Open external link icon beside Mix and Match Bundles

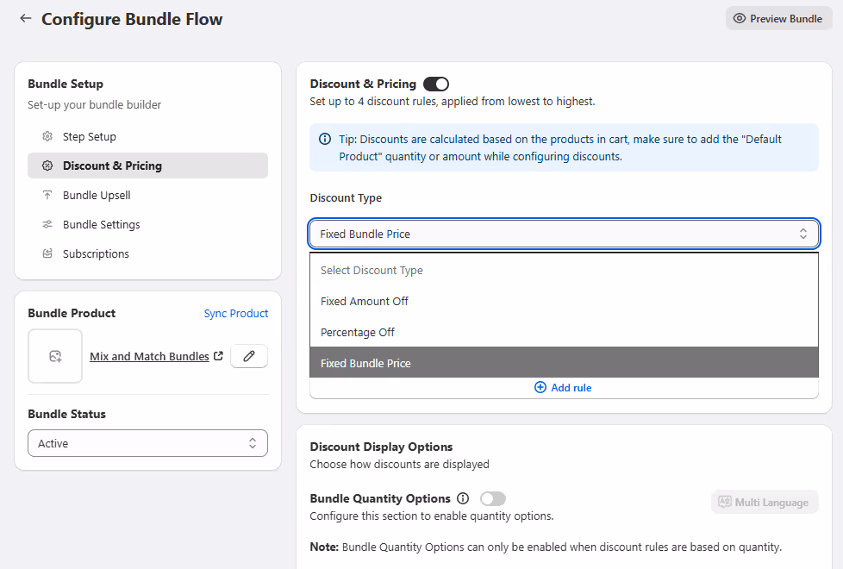218,356
